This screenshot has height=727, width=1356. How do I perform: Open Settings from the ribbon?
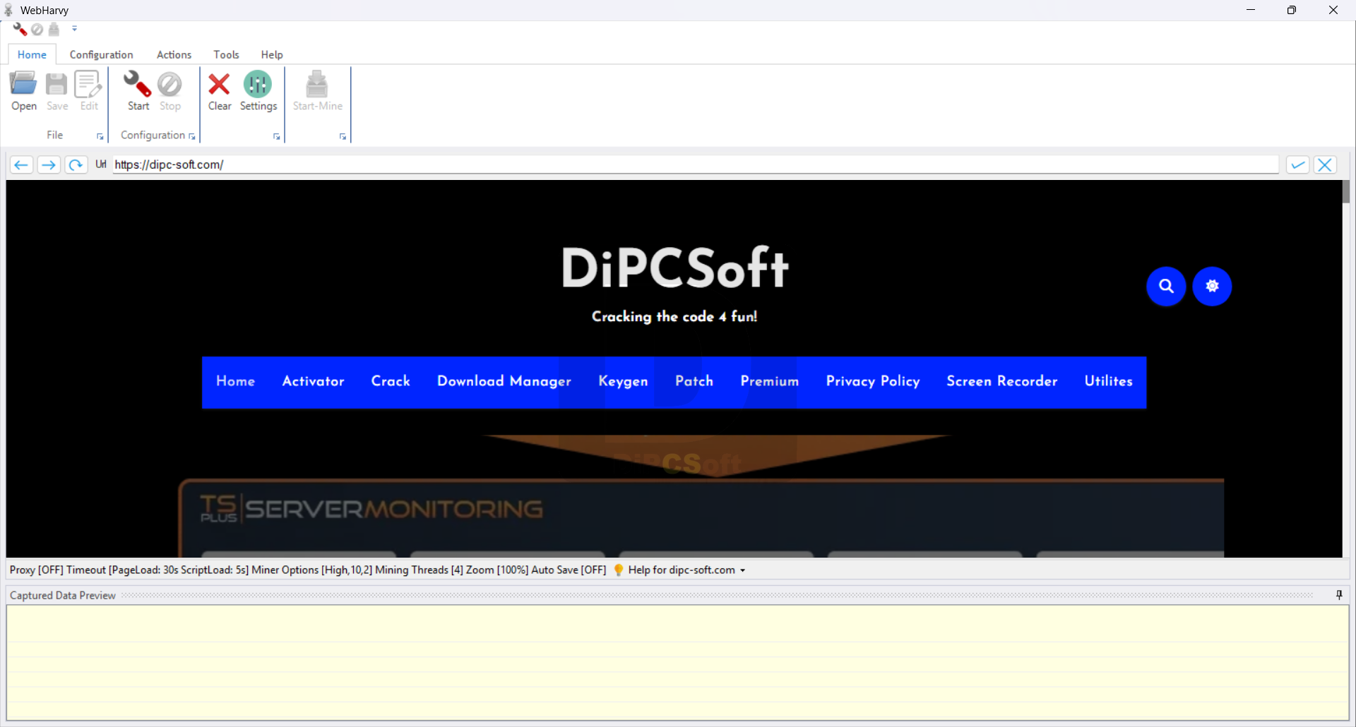[x=258, y=92]
